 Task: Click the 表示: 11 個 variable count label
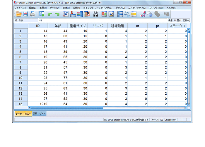pyautogui.click(x=179, y=21)
